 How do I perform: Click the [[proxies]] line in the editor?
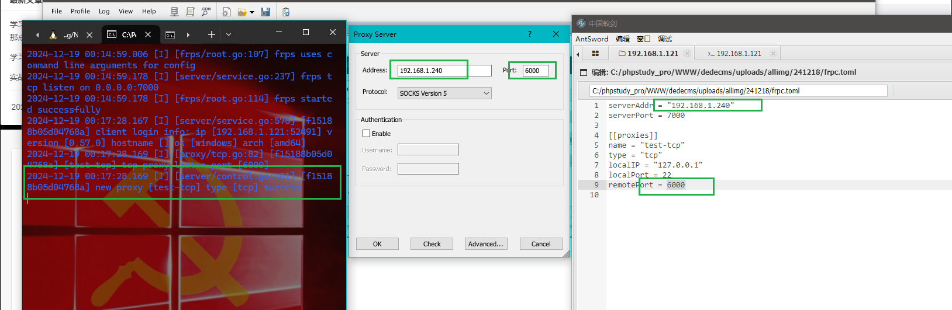633,135
